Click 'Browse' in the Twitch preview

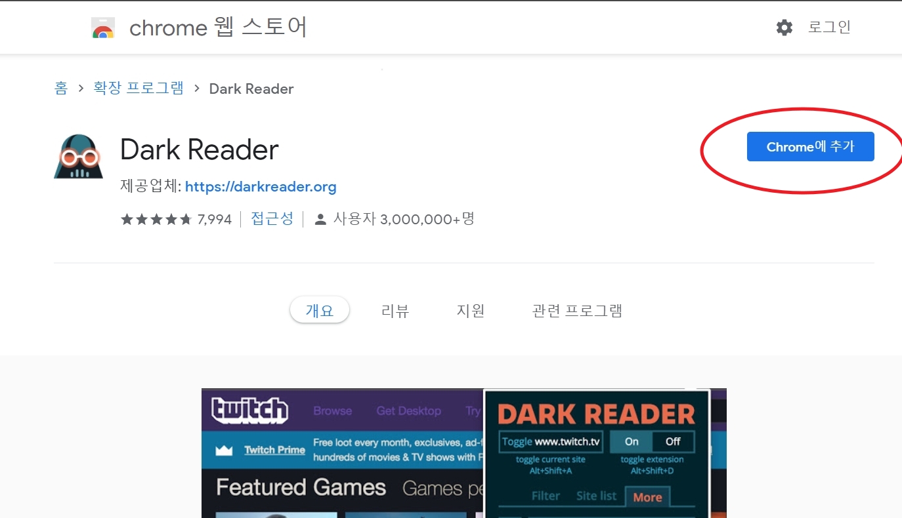click(332, 411)
